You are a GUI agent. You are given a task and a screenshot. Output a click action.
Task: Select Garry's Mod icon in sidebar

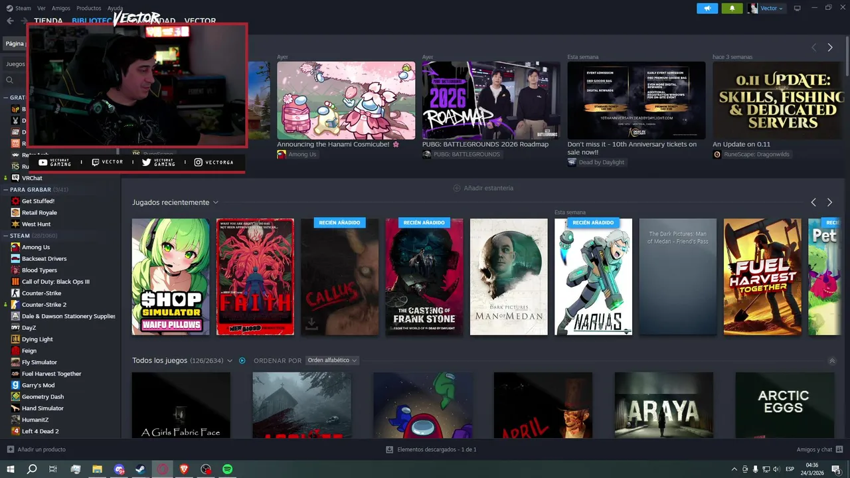[x=15, y=385]
